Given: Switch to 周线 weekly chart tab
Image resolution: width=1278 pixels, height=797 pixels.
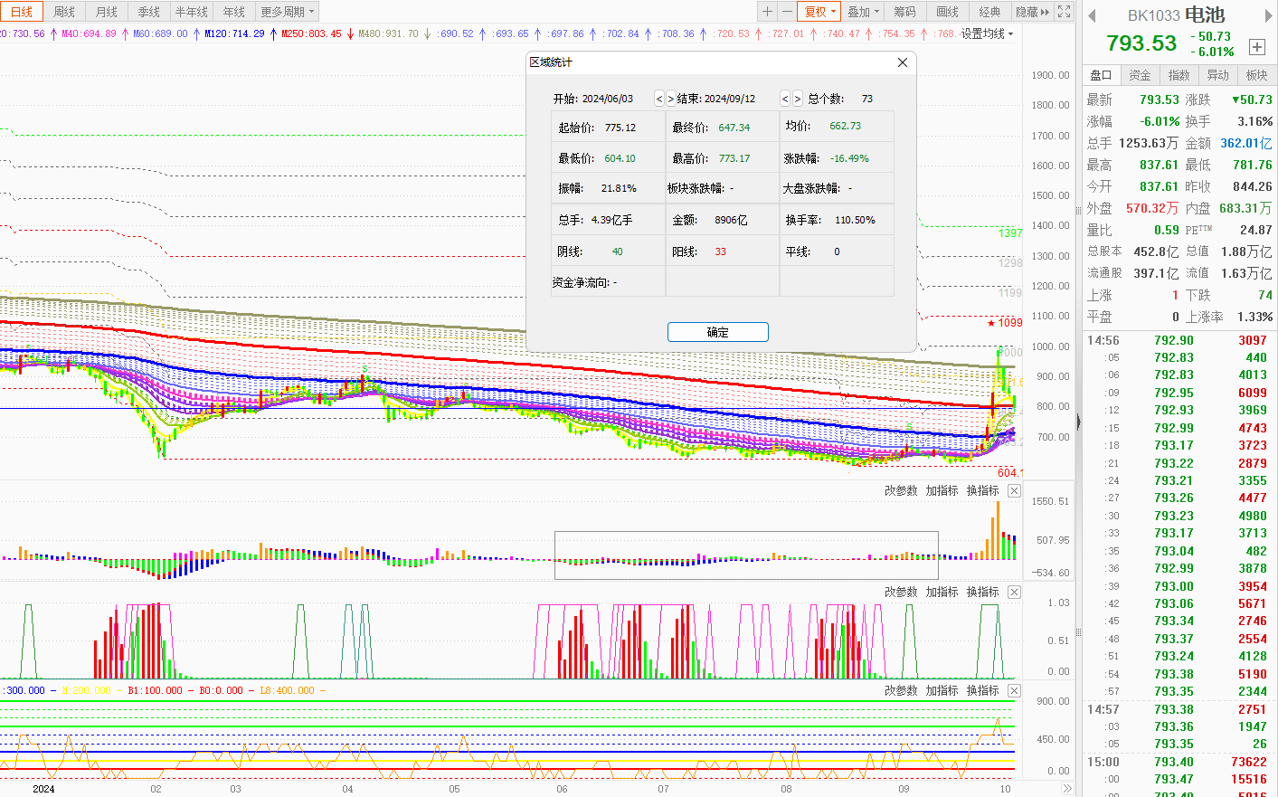Looking at the screenshot, I should pos(64,12).
